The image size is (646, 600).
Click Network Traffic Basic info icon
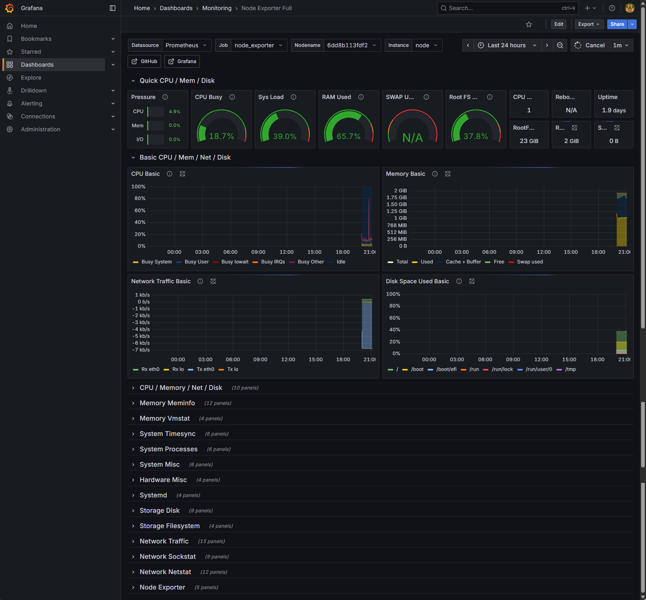click(200, 281)
